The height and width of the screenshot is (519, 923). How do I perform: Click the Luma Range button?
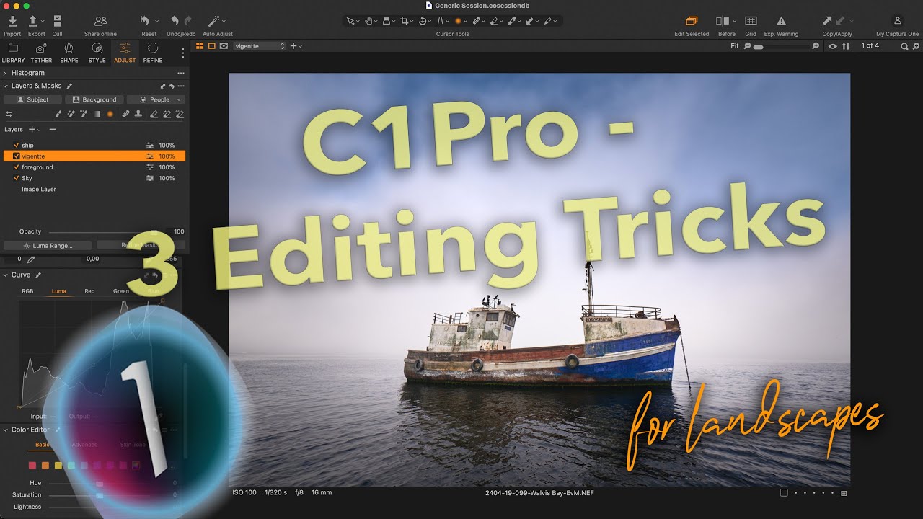[x=48, y=245]
